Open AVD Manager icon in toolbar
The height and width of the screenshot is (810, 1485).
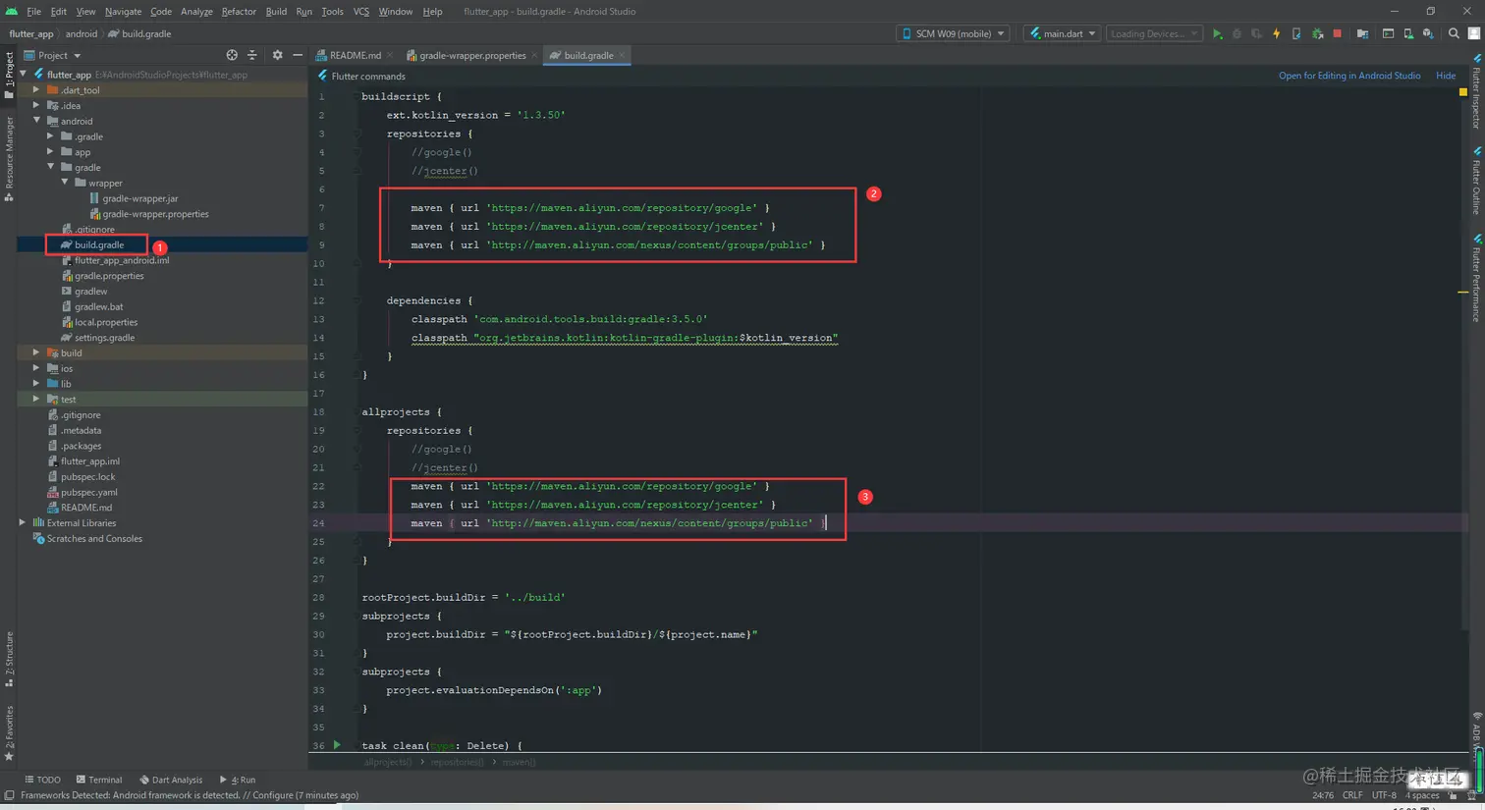click(x=1408, y=33)
